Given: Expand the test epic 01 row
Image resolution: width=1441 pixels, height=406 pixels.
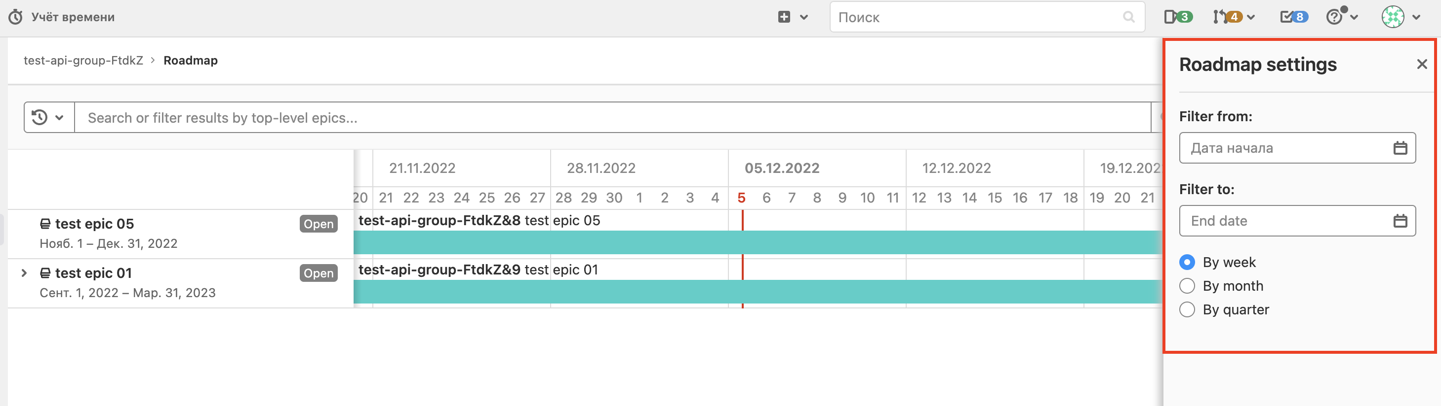Looking at the screenshot, I should tap(24, 273).
